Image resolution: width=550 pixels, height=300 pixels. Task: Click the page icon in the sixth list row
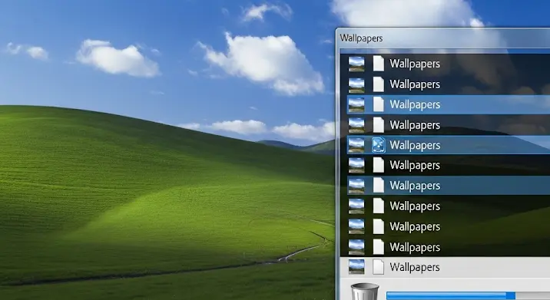click(378, 165)
